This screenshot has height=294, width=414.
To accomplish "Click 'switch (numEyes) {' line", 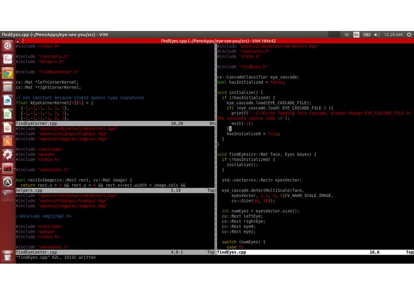I will 244,242.
